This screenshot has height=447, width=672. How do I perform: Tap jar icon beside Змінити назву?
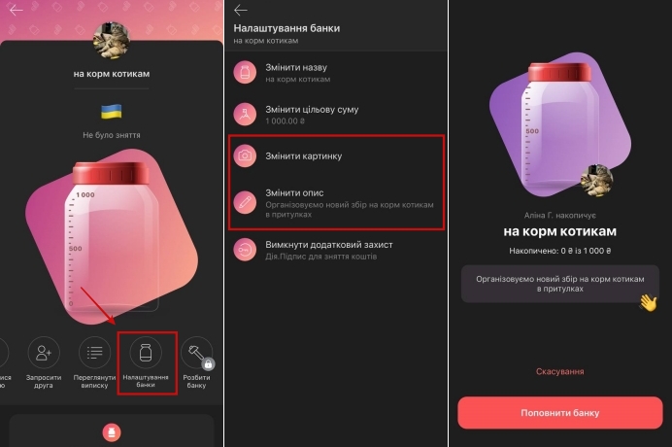tap(245, 72)
